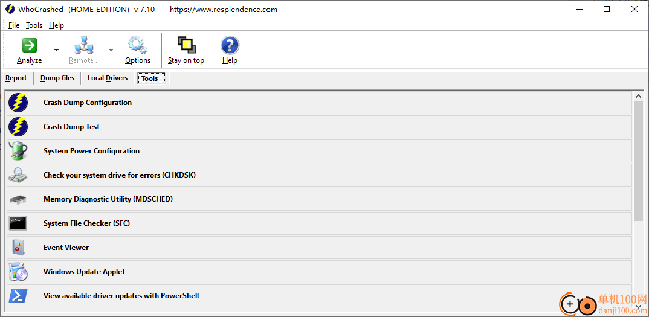Image resolution: width=649 pixels, height=317 pixels.
Task: Click the System File Checker console icon
Action: pyautogui.click(x=18, y=223)
